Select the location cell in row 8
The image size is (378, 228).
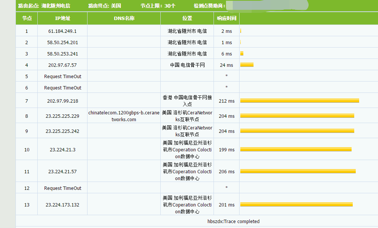[x=187, y=116]
